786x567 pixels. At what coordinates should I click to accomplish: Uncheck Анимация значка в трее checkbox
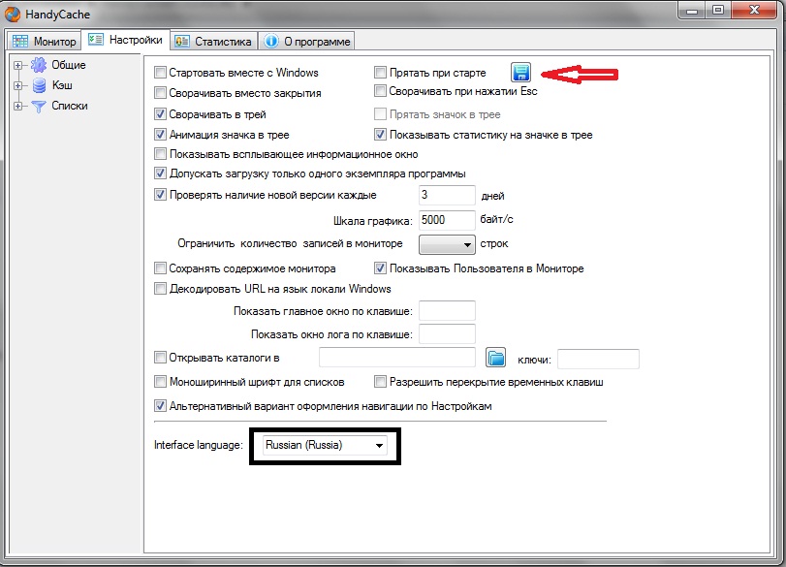point(160,135)
